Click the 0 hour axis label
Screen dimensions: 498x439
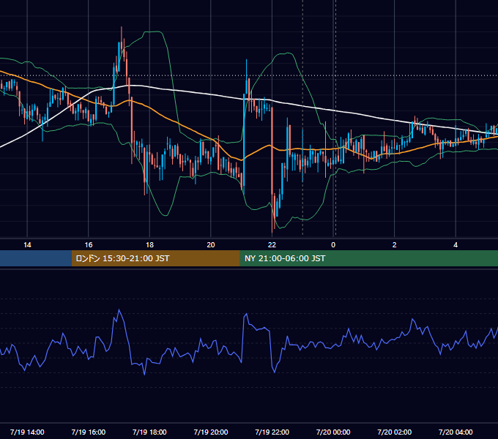point(333,245)
